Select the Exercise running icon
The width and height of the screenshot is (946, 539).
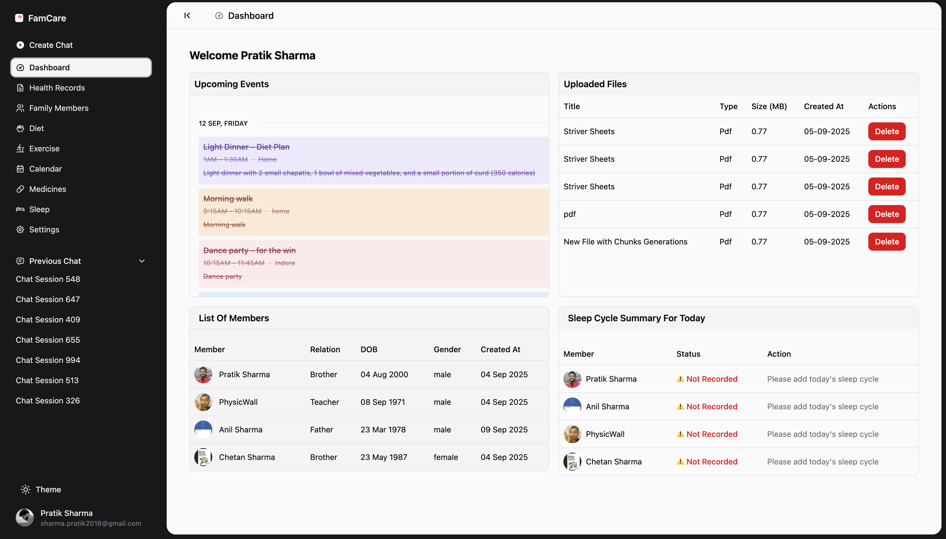tap(20, 149)
